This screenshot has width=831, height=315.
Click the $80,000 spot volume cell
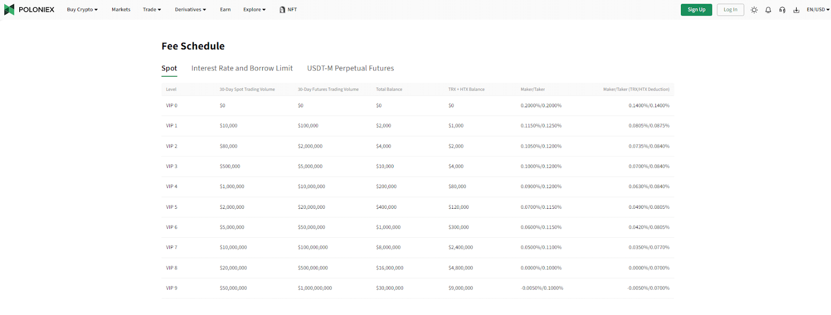pos(229,147)
